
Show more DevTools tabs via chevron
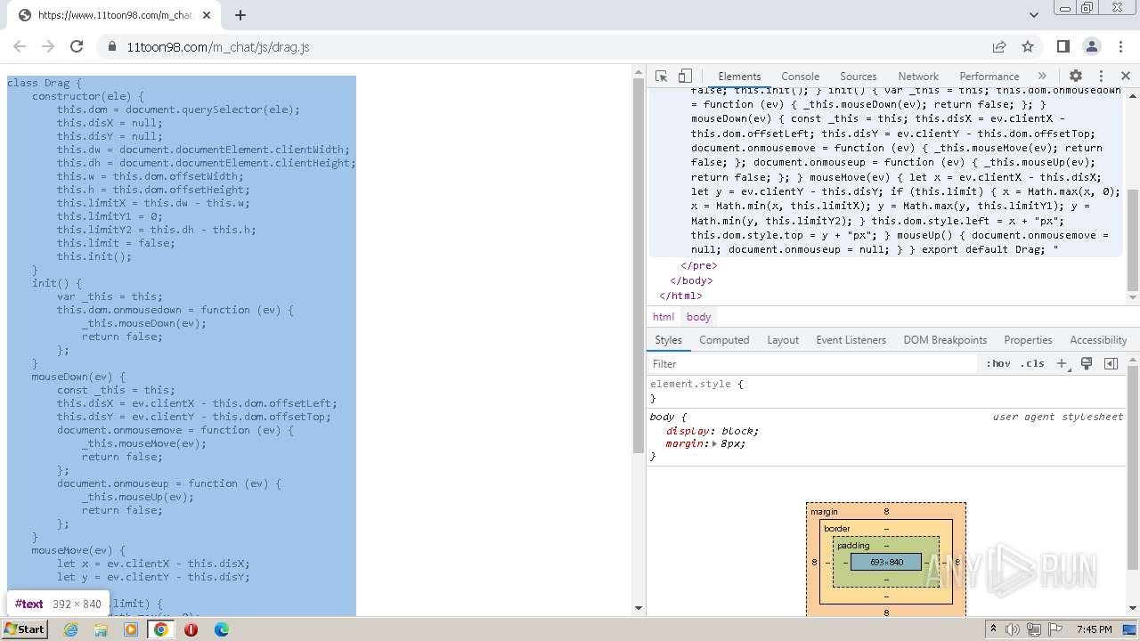click(1042, 77)
